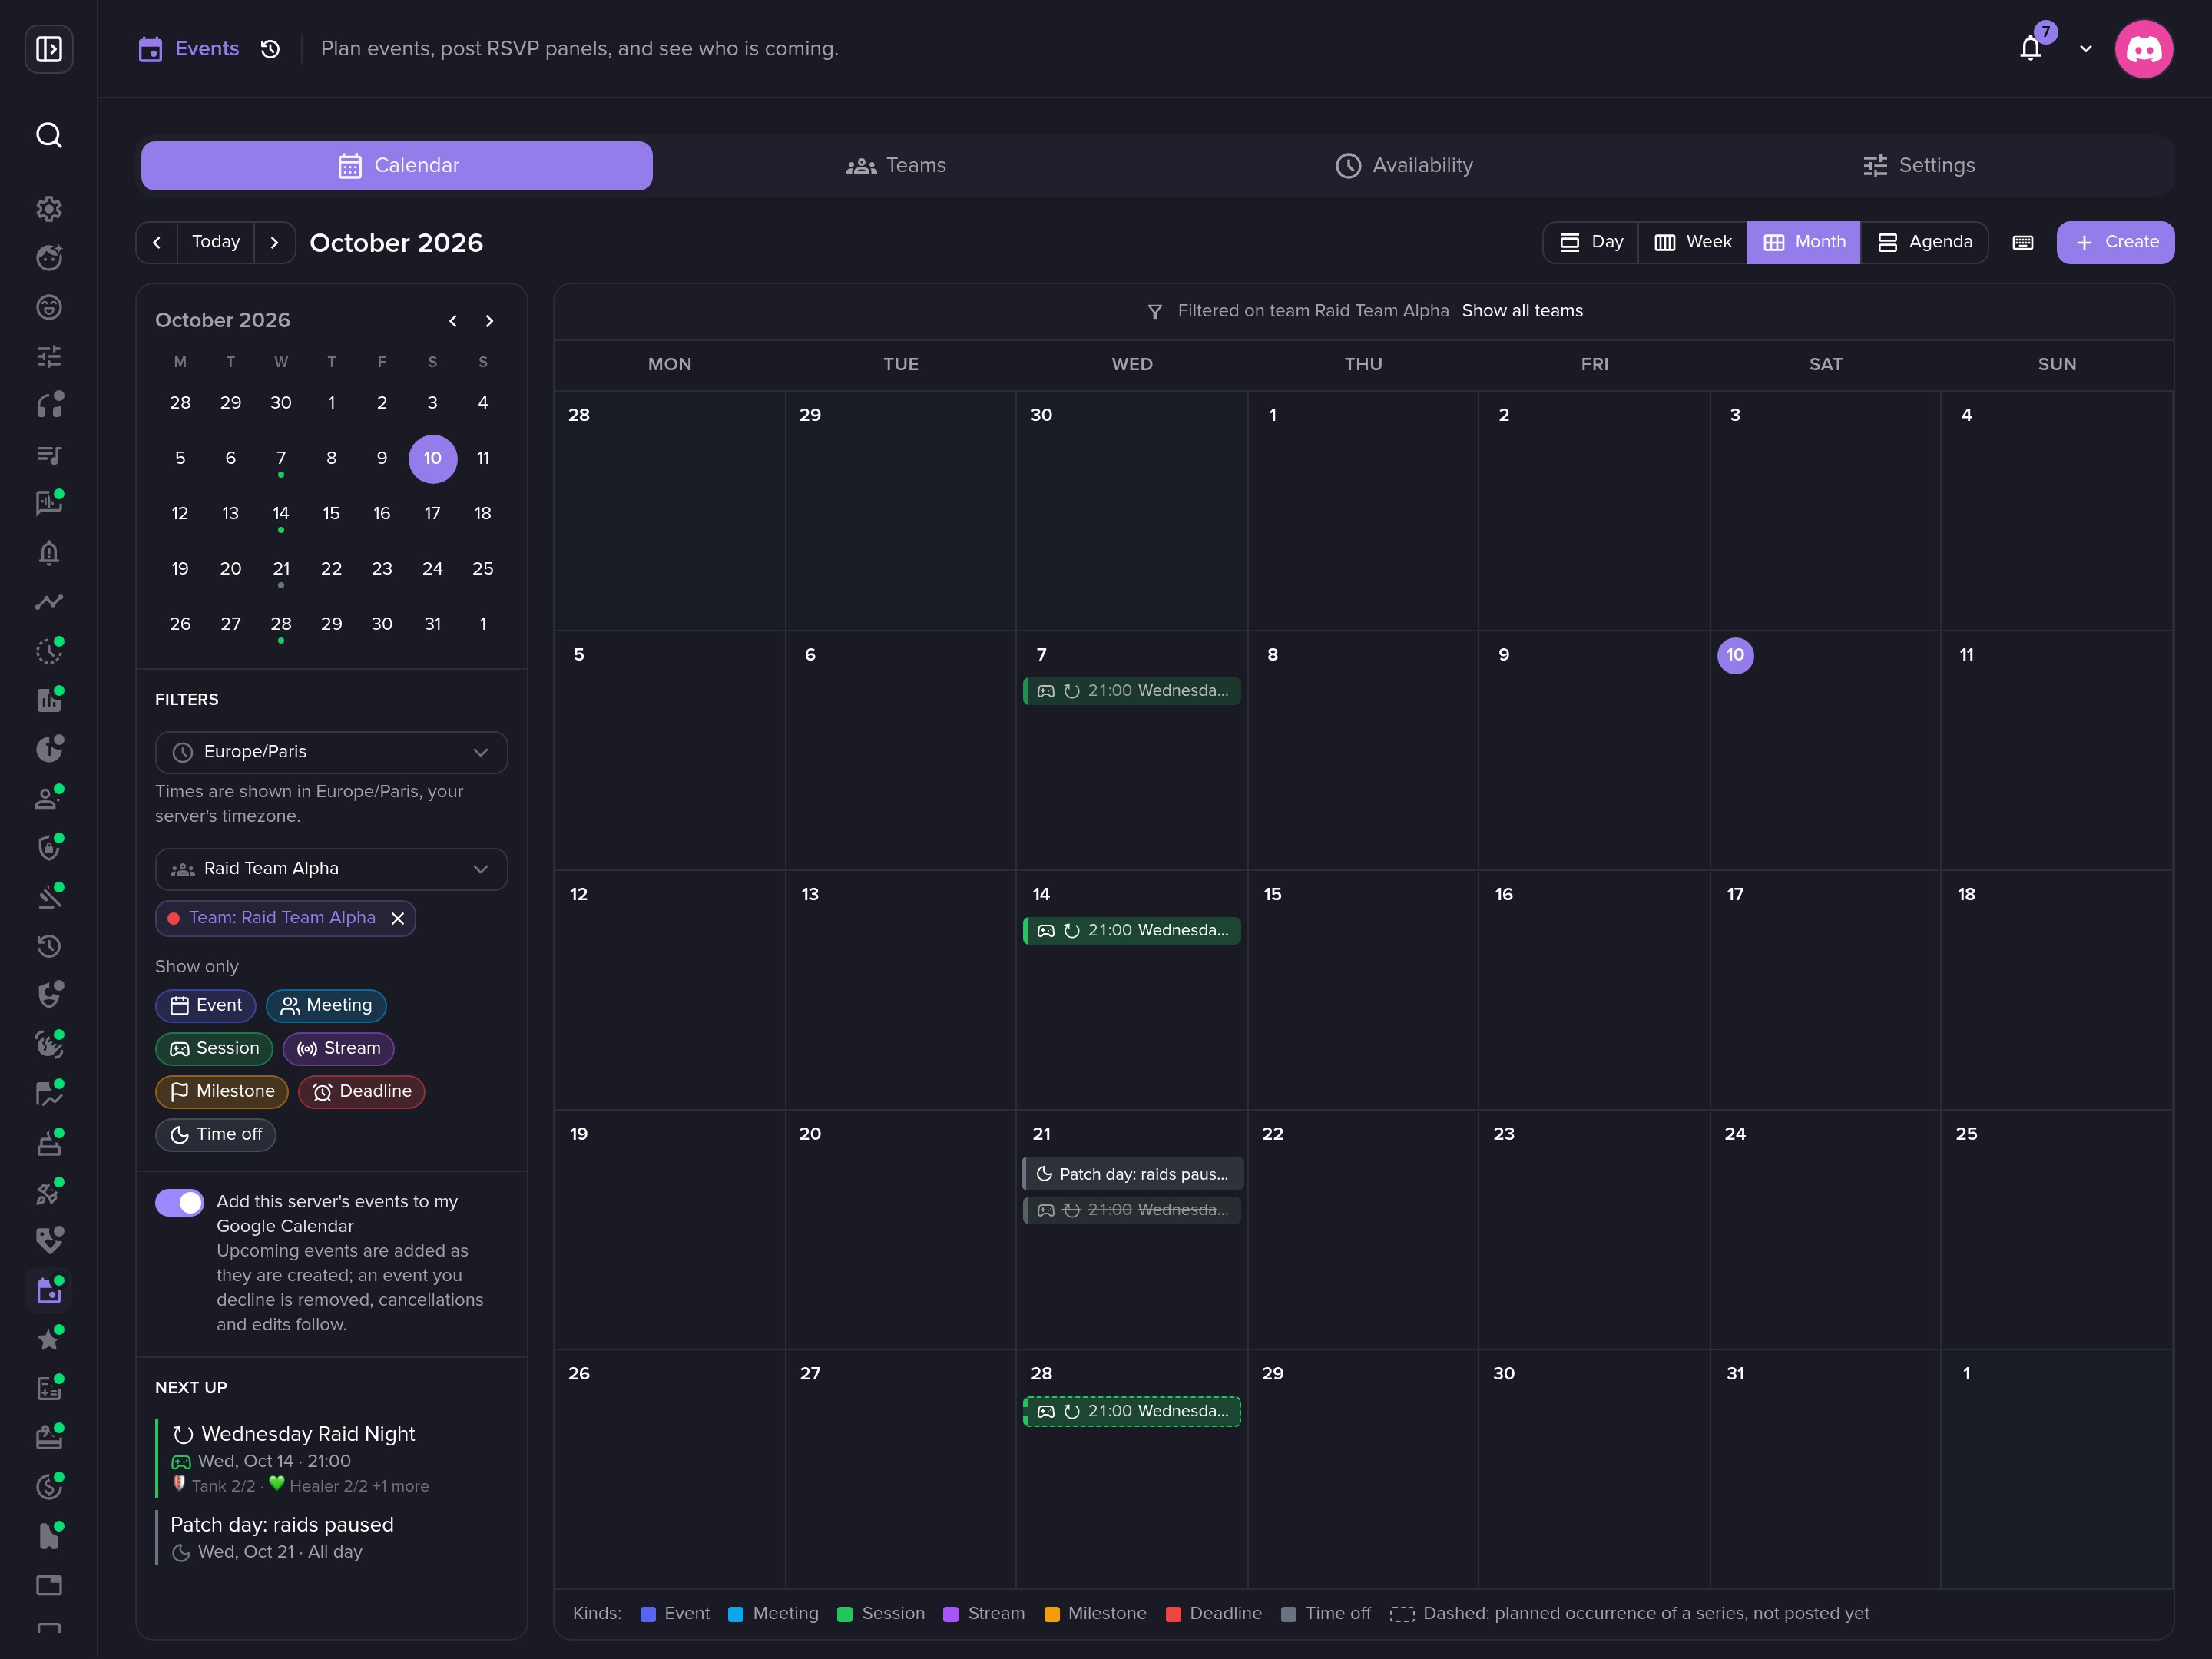Go to previous month in main calendar
The width and height of the screenshot is (2212, 1659).
coord(157,242)
